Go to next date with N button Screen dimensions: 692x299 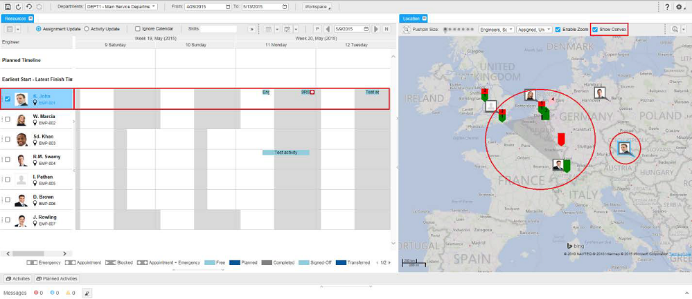376,29
